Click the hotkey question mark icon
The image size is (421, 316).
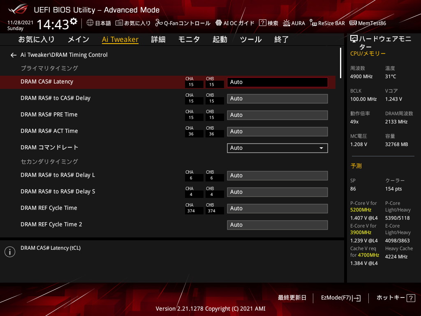click(411, 298)
